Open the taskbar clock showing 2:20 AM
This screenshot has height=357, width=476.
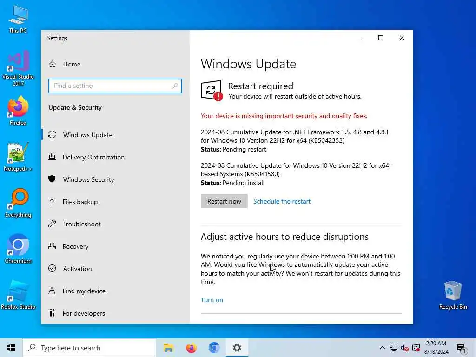436,348
